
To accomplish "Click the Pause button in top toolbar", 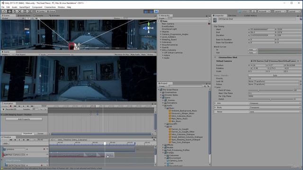I will point(151,11).
